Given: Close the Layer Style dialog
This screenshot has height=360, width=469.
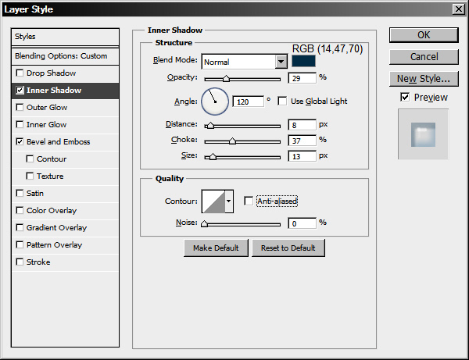Looking at the screenshot, I should pos(457,9).
